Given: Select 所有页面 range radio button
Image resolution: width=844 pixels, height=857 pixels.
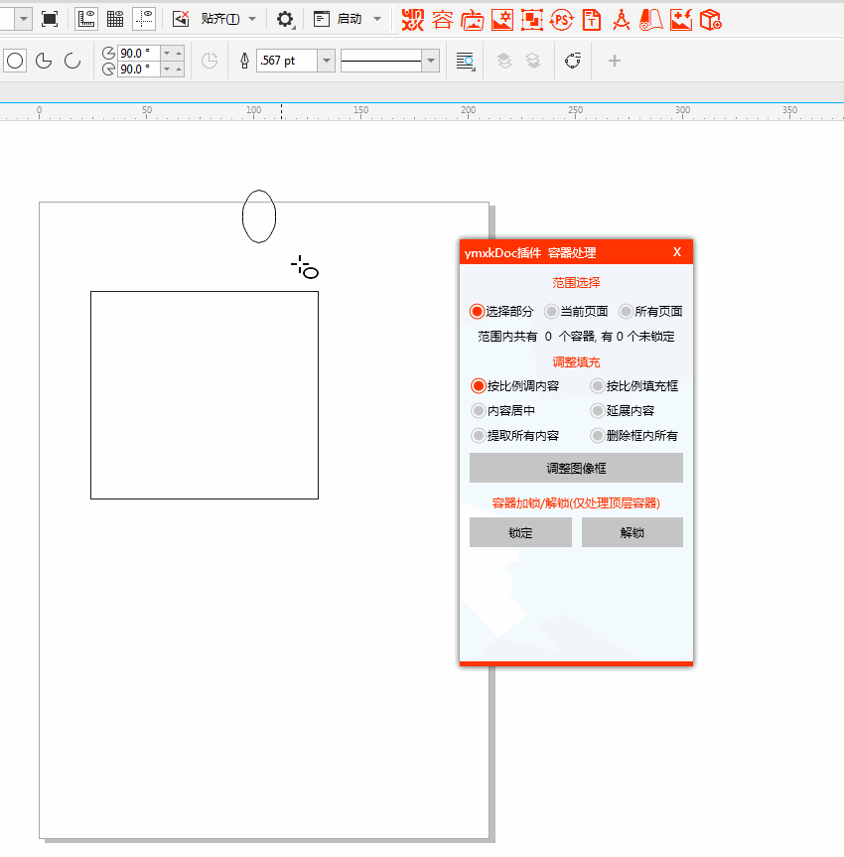Looking at the screenshot, I should [626, 312].
